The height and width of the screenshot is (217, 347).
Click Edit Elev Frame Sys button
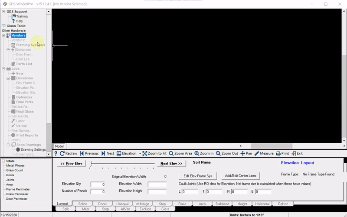click(198, 176)
